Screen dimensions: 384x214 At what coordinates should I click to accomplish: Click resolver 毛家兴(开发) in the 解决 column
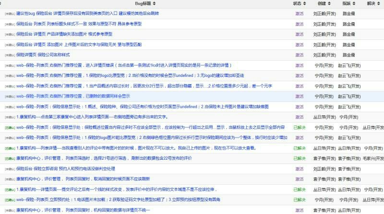coord(373,158)
